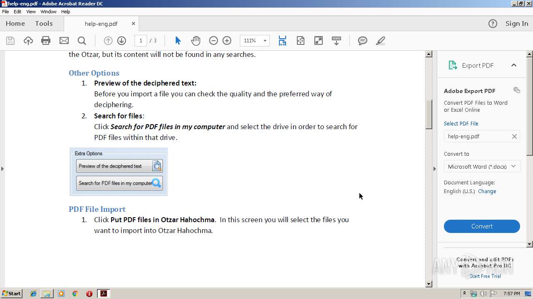Image resolution: width=533 pixels, height=299 pixels.
Task: Click the Convert button
Action: pos(482,226)
